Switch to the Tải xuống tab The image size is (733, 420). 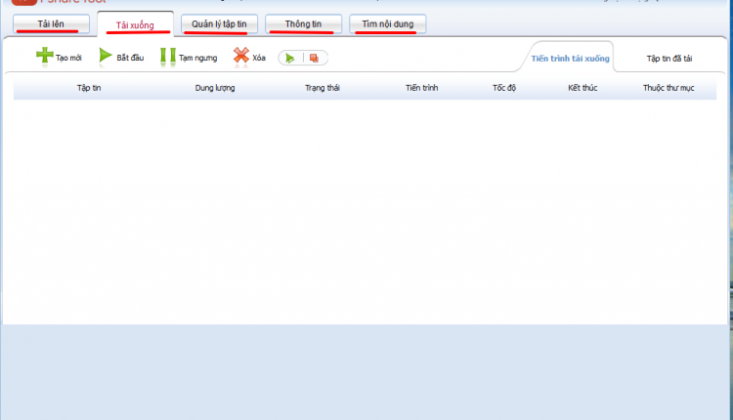click(x=135, y=24)
